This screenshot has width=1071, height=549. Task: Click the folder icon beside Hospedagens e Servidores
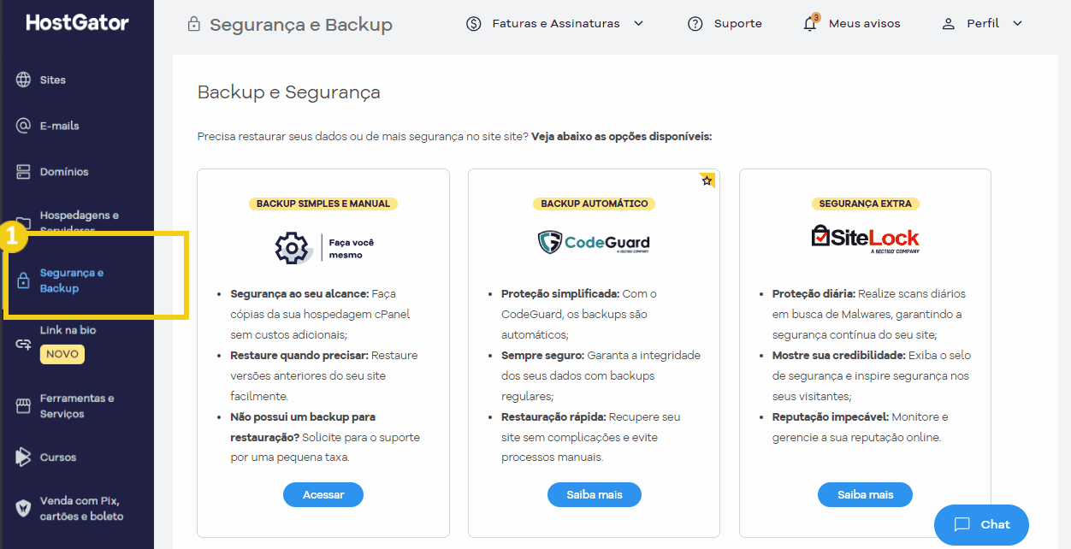pos(24,223)
